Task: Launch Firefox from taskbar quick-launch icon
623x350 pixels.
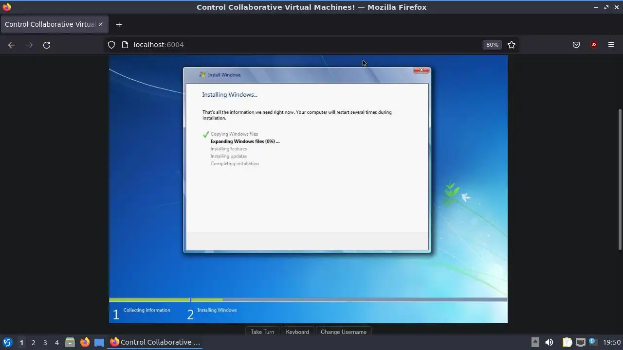Action: [x=85, y=342]
